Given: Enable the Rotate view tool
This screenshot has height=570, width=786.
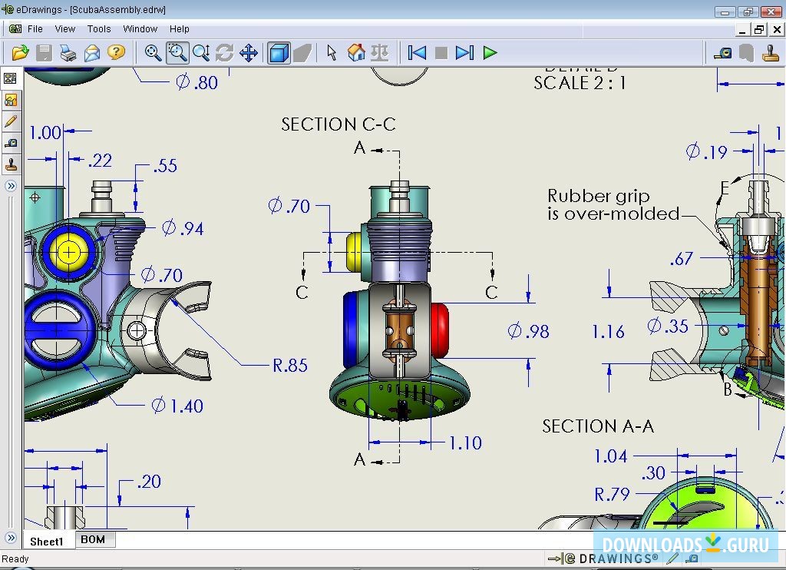Looking at the screenshot, I should point(223,53).
